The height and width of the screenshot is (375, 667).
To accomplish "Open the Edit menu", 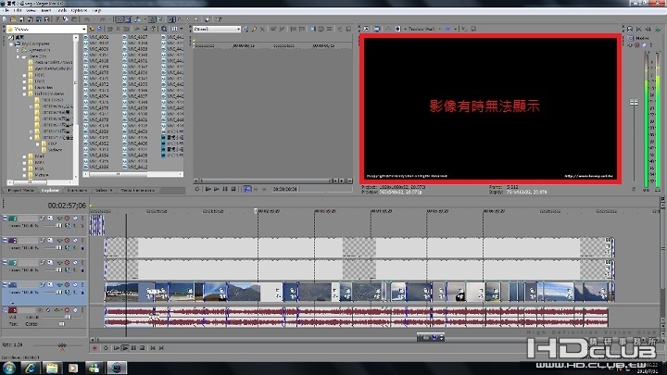I will coord(18,10).
